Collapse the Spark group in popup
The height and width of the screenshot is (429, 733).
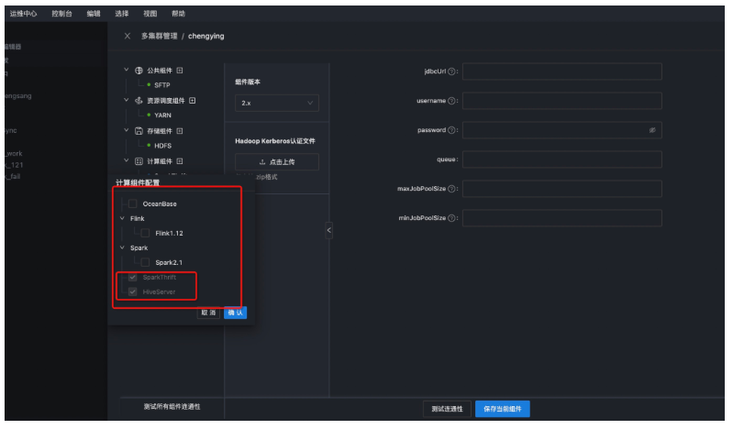[x=123, y=247]
